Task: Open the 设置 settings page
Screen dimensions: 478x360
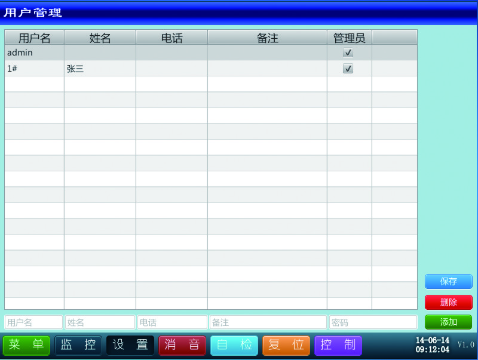Action: click(x=130, y=345)
